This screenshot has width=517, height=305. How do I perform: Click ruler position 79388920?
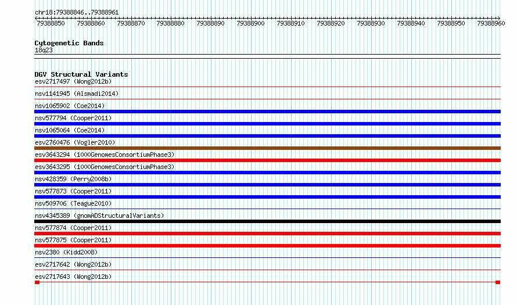click(331, 23)
